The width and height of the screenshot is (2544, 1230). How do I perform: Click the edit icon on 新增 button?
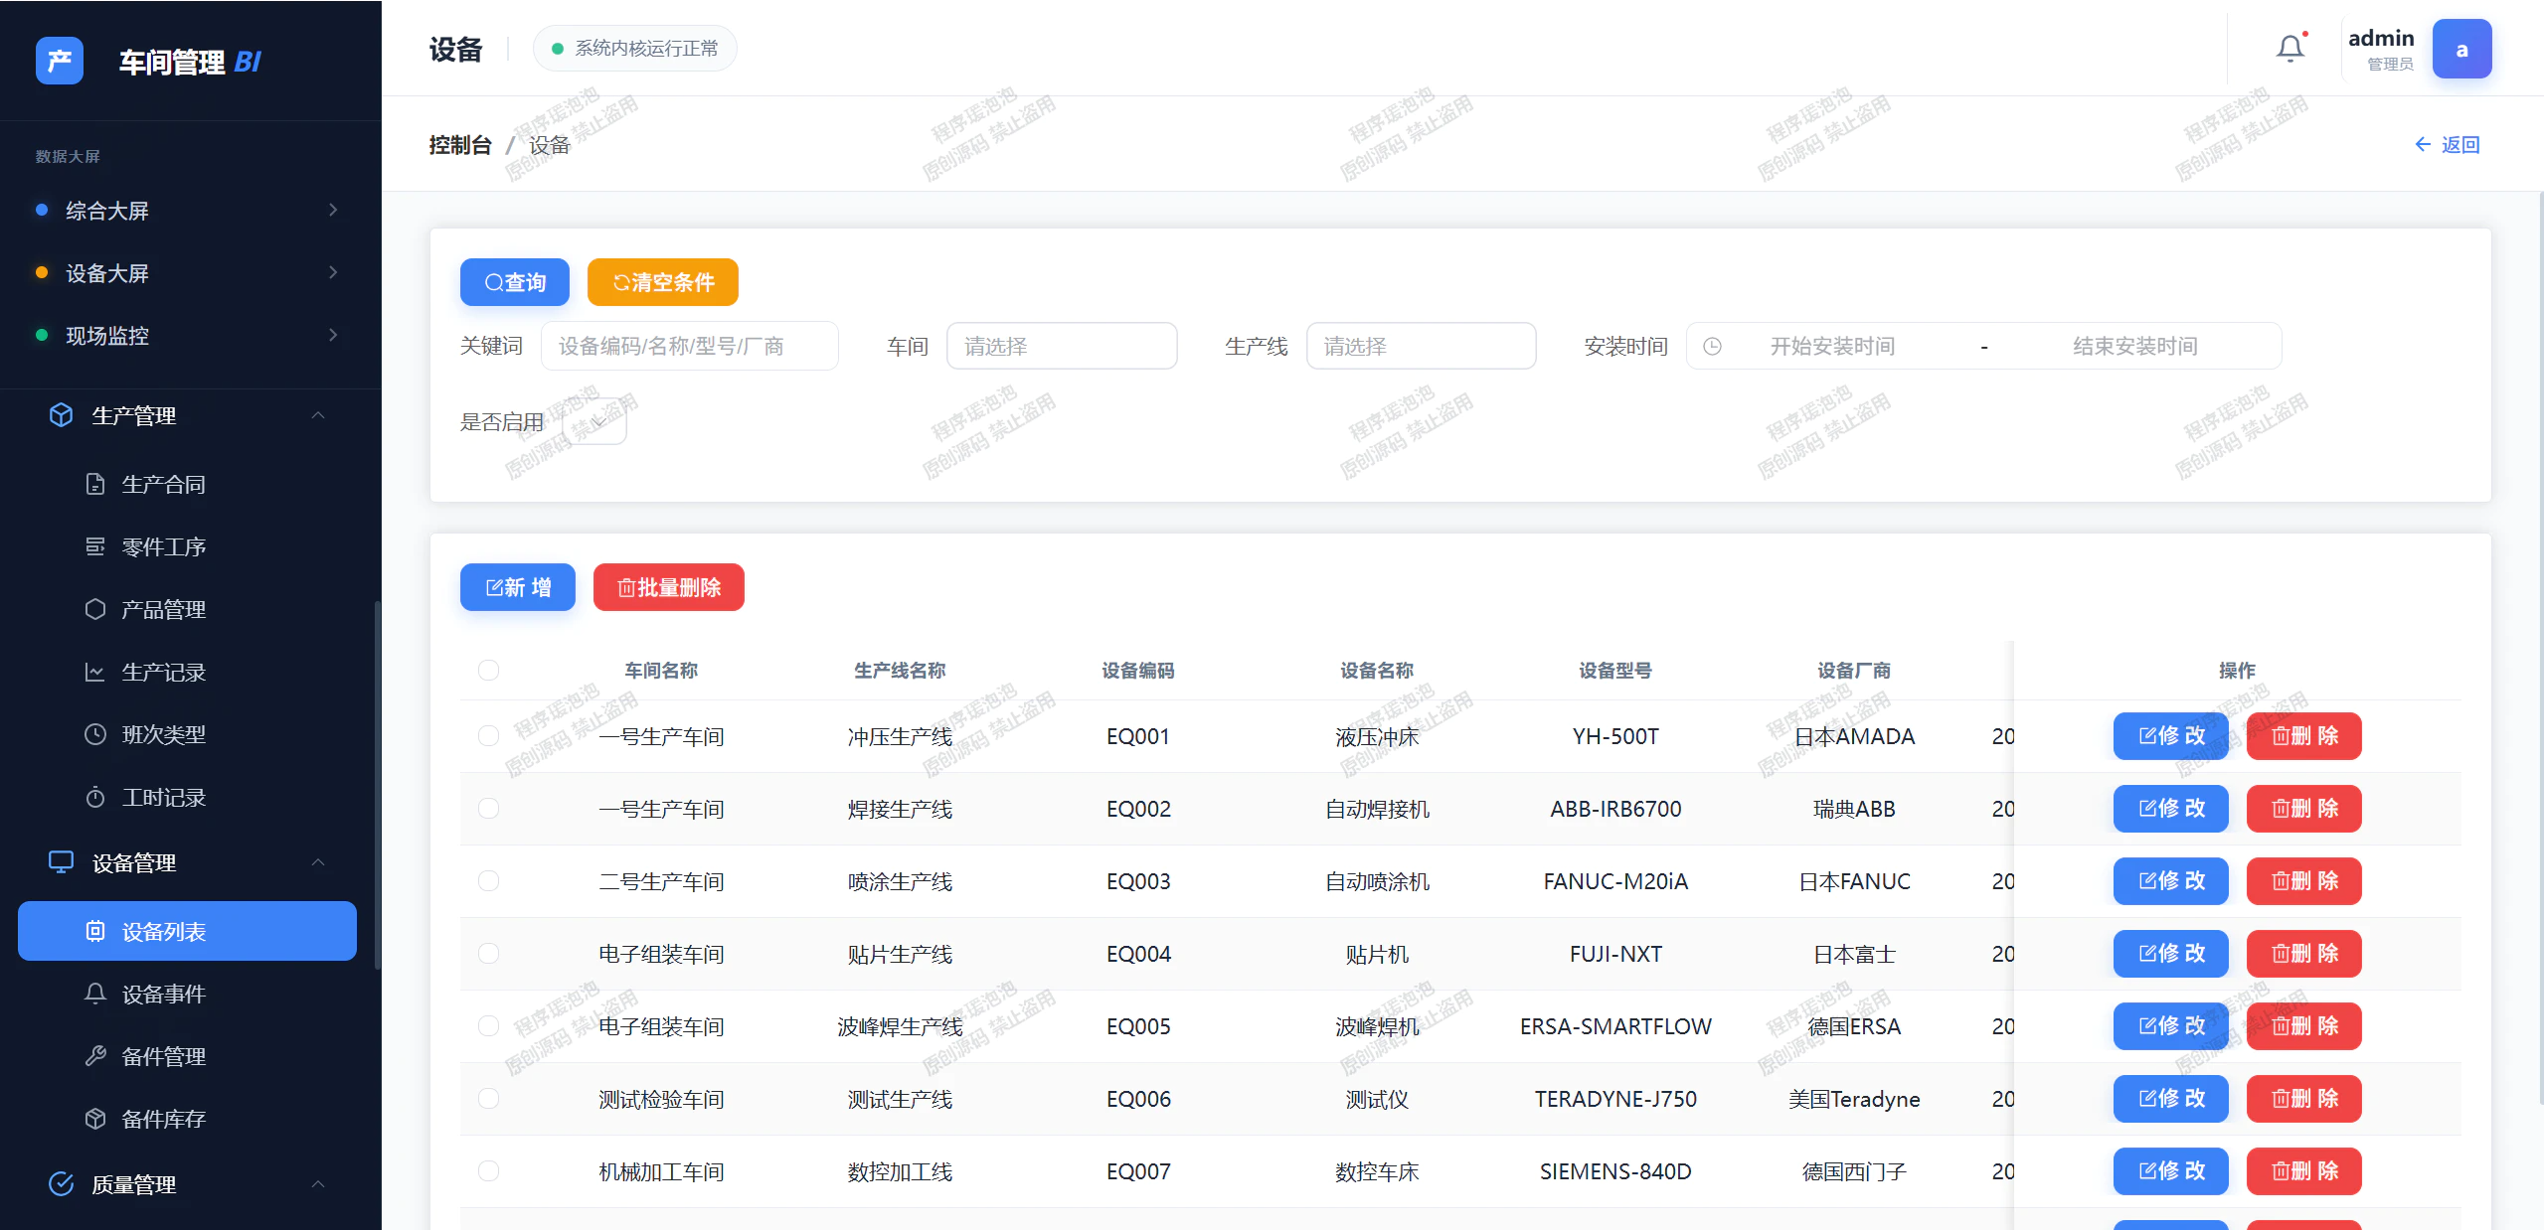pyautogui.click(x=494, y=588)
